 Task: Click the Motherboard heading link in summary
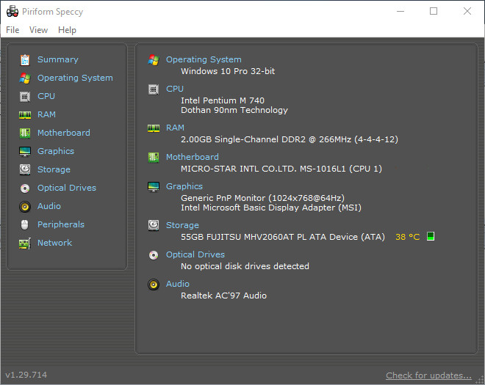193,157
